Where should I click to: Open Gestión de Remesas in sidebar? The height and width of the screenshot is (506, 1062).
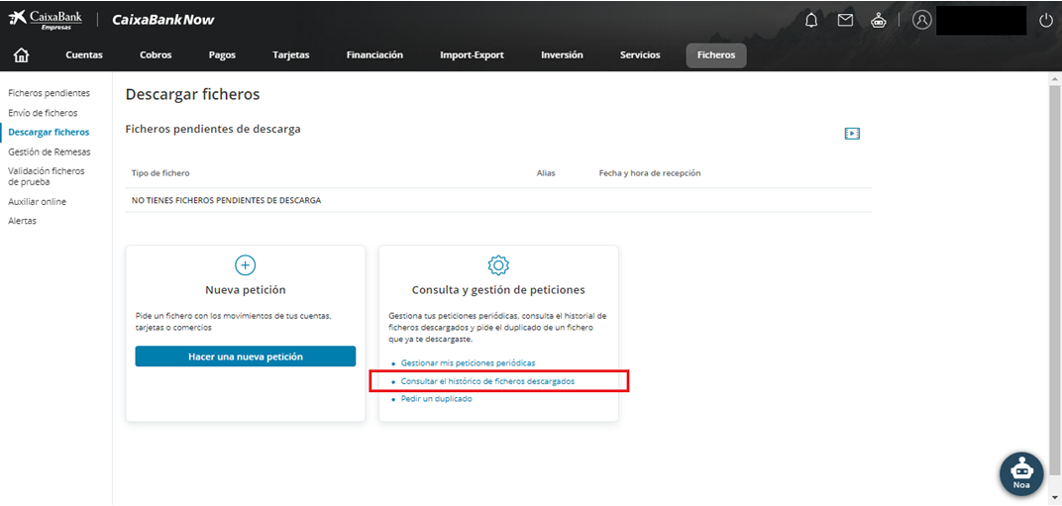point(49,152)
